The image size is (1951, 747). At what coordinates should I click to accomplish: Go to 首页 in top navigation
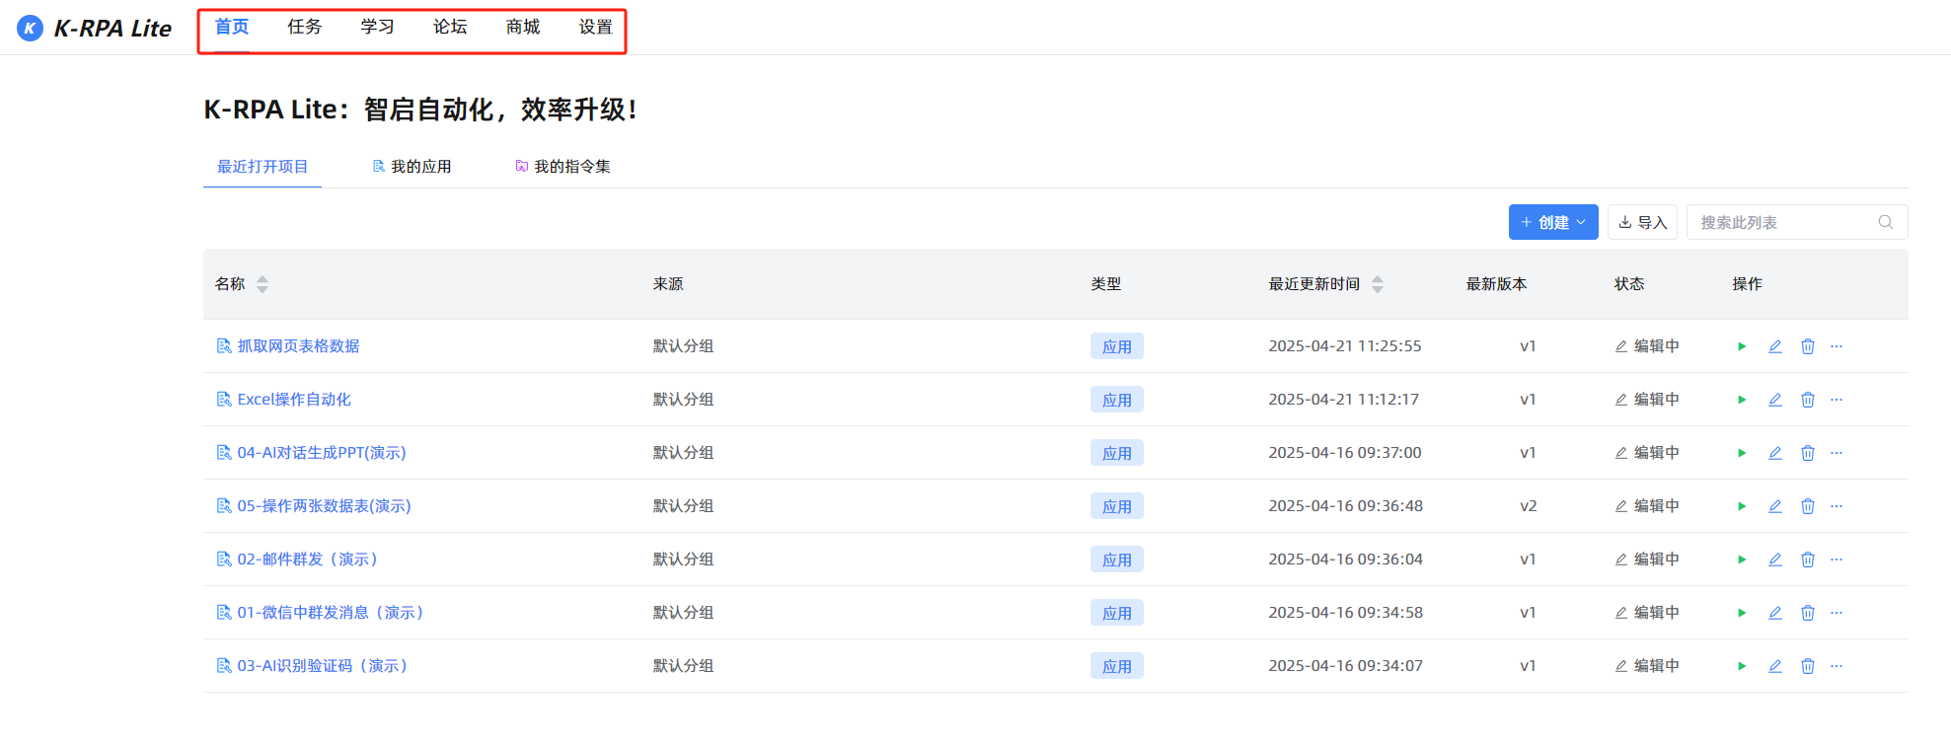[x=232, y=27]
